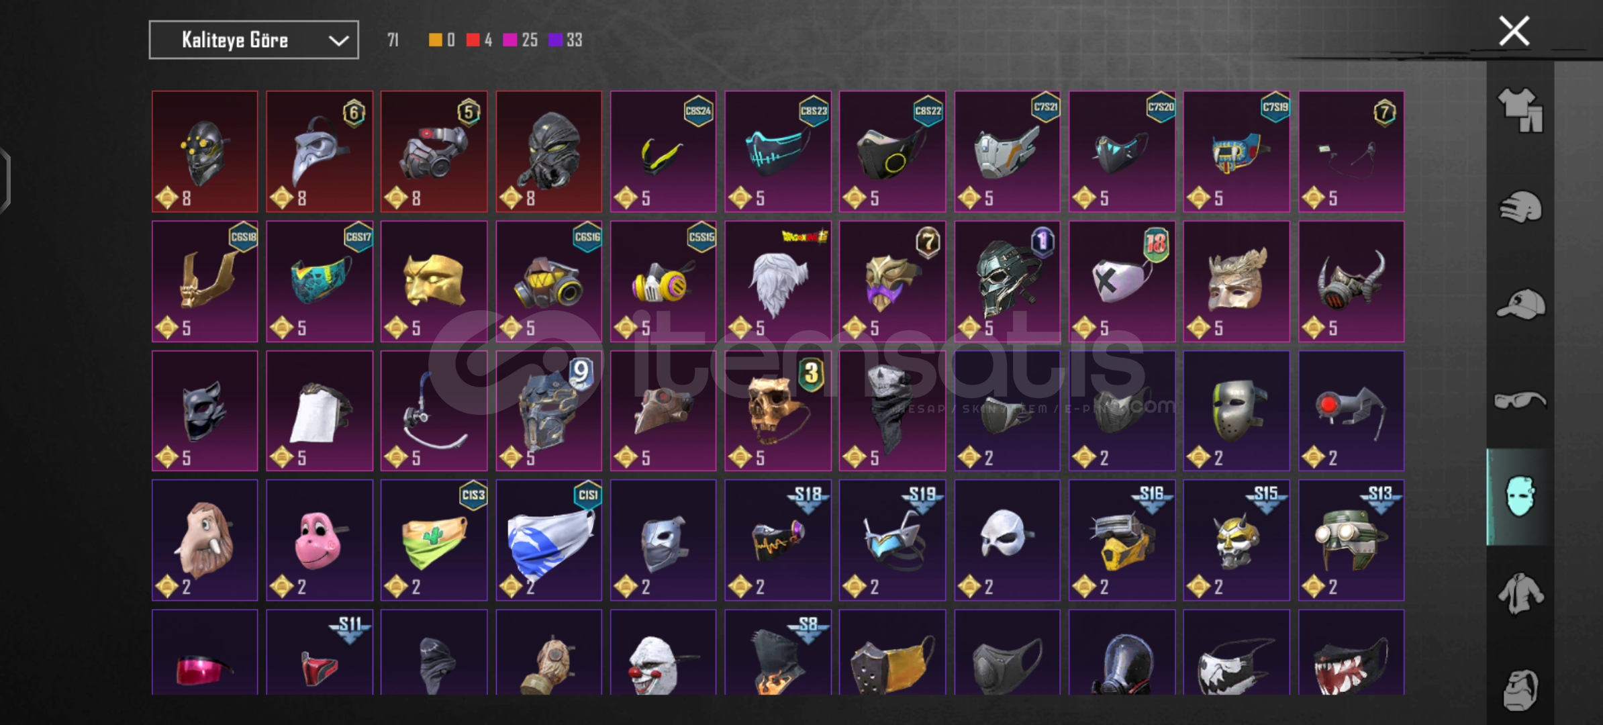Select the C8S24 yellow mask item
1603x725 pixels.
pyautogui.click(x=663, y=152)
